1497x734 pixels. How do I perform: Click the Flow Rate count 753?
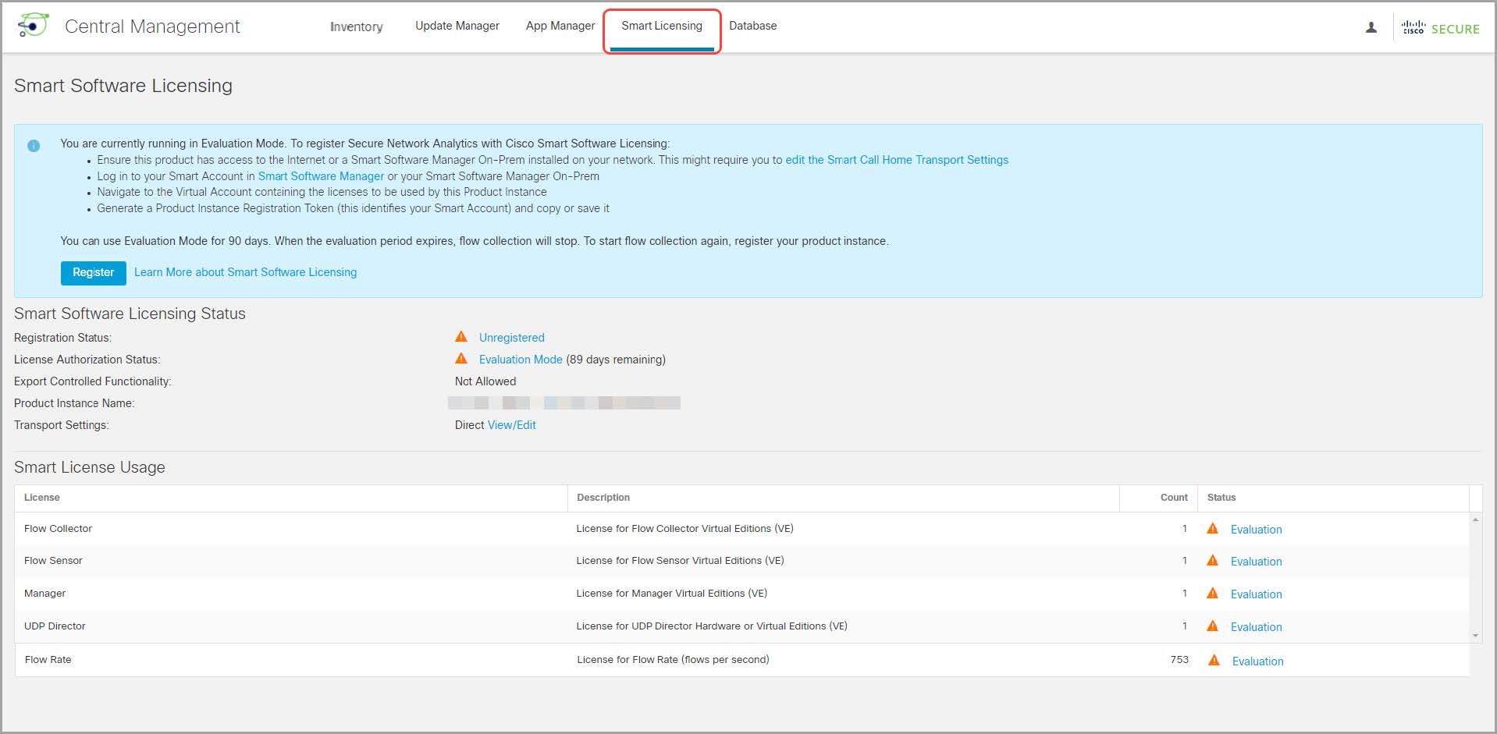1179,660
